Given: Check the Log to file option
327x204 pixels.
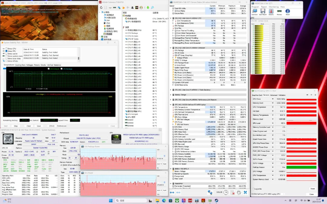Looking at the screenshot, I should (253, 189).
